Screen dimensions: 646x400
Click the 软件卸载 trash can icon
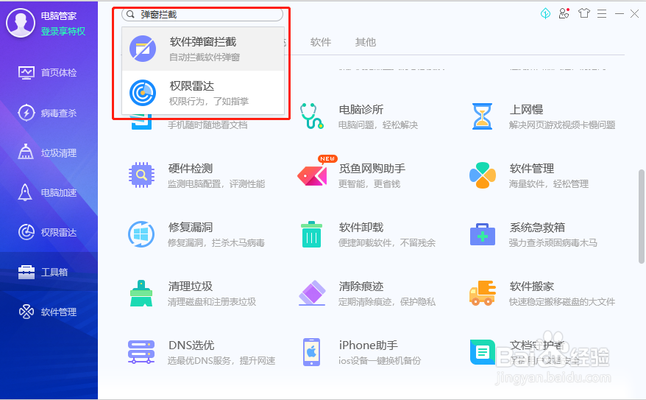(311, 234)
